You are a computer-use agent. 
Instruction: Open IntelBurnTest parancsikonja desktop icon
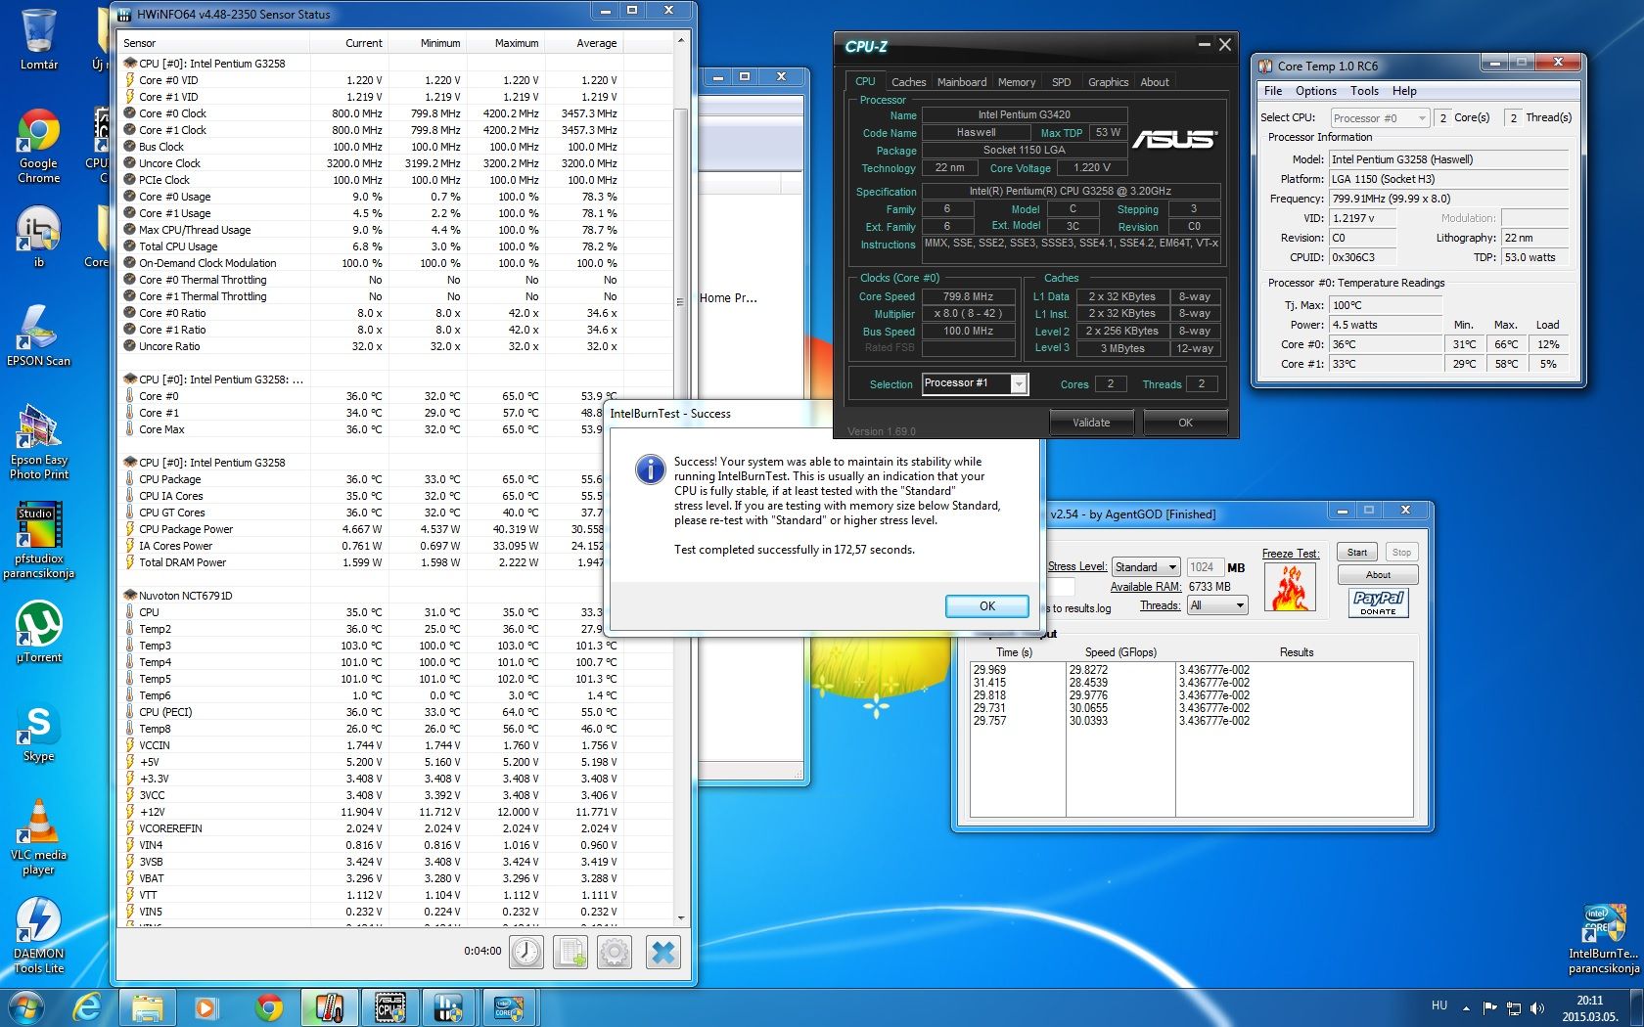(1603, 939)
